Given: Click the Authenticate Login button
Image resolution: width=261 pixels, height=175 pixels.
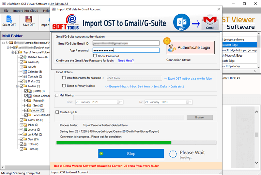Looking at the screenshot, I should (191, 47).
